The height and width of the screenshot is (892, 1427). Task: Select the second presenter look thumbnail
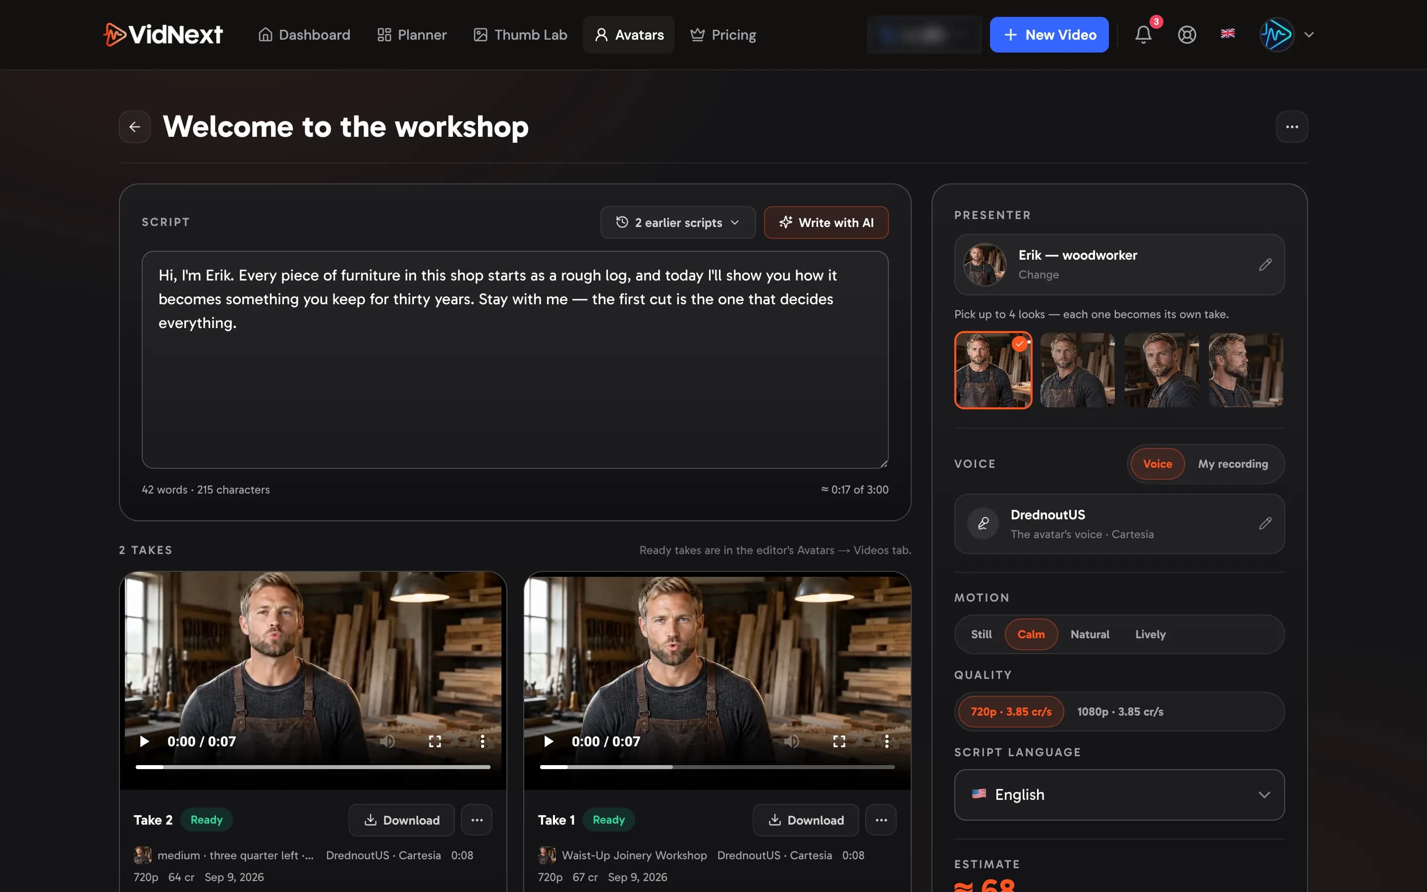tap(1077, 370)
